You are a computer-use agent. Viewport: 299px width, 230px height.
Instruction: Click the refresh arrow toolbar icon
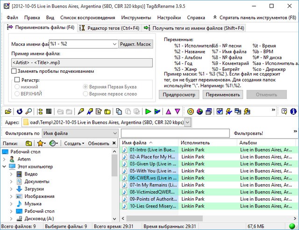(x=20, y=112)
